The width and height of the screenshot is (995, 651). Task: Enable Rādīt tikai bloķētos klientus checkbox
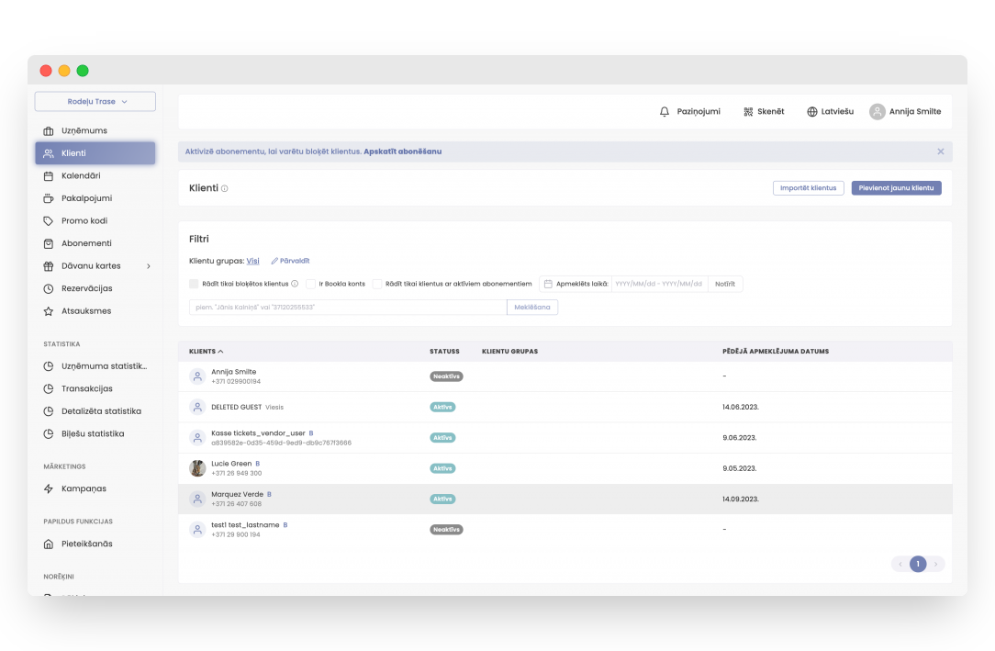[x=194, y=285]
